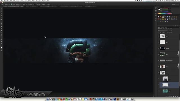Switch to the Adjustments tab
180x101 pixels.
(x=160, y=15)
